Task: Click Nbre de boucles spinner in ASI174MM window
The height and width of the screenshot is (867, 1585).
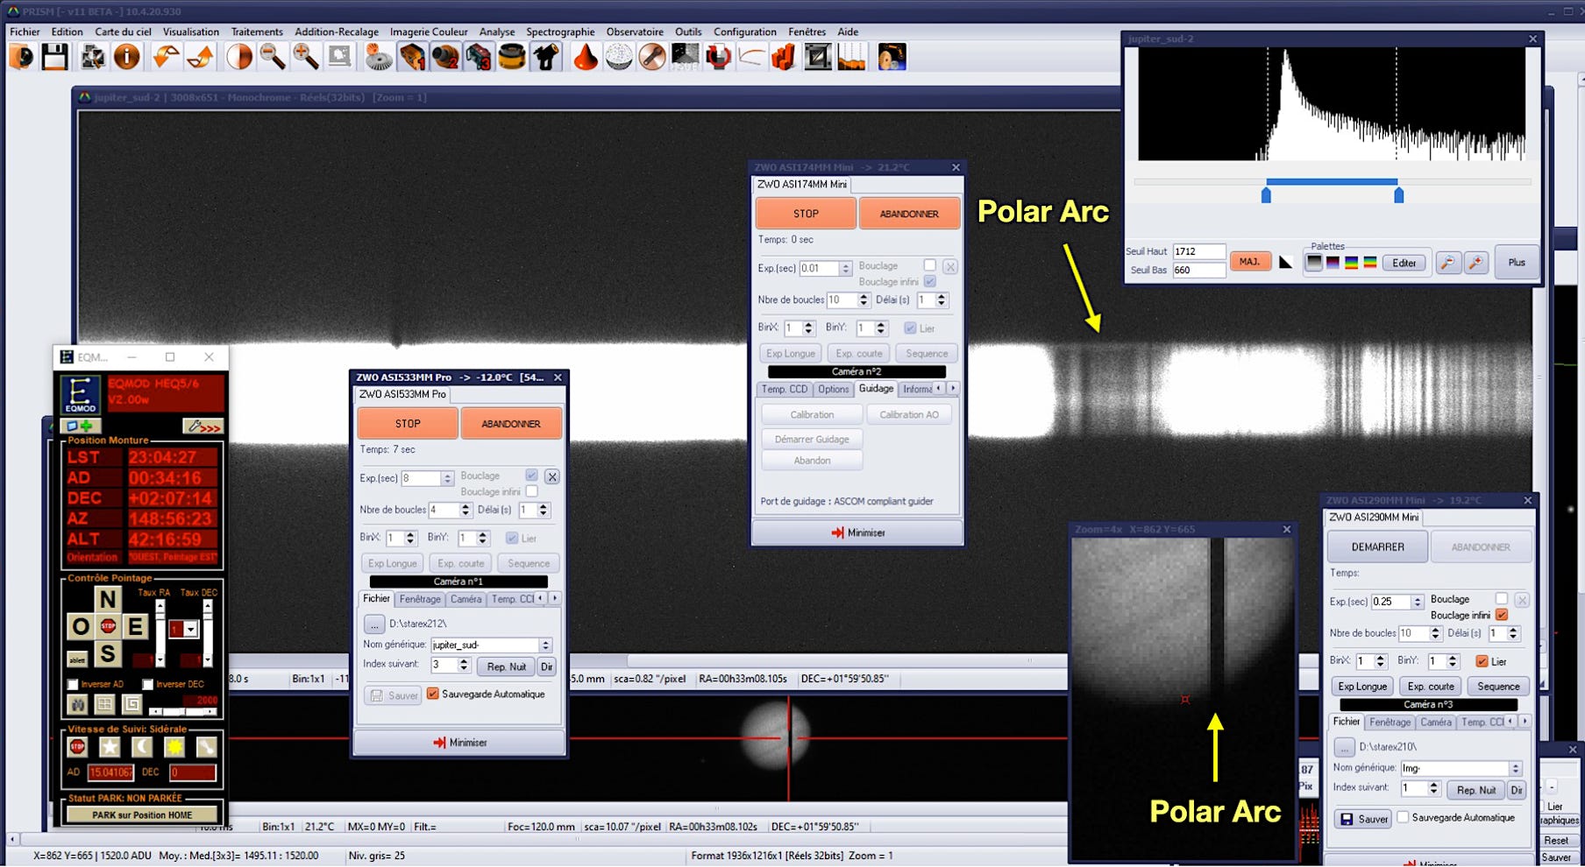Action: [x=864, y=300]
